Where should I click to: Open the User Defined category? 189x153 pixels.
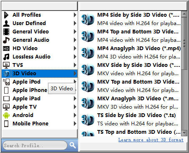[x=40, y=23]
